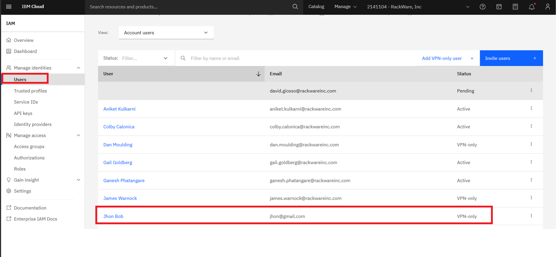
Task: Open user Jhon Bob
Action: coord(113,216)
